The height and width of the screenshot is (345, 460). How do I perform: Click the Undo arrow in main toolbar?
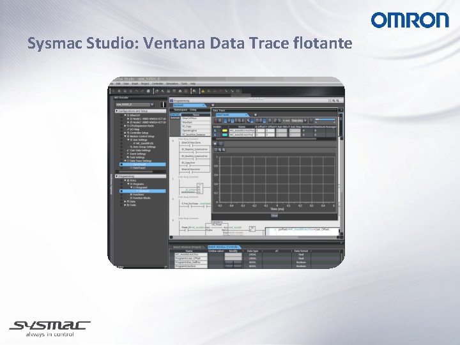pyautogui.click(x=137, y=91)
